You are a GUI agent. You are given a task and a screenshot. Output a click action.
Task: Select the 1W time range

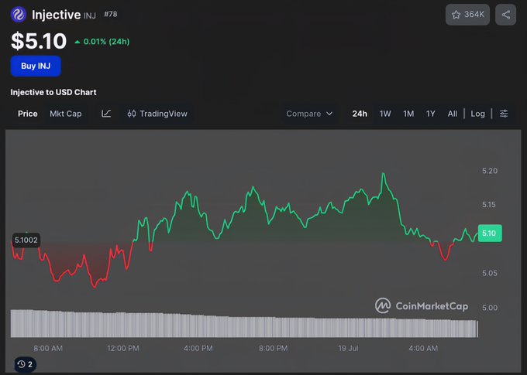[385, 114]
